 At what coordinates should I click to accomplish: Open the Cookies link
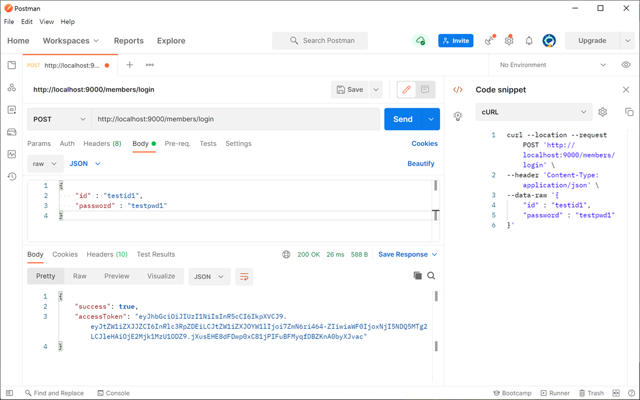425,143
